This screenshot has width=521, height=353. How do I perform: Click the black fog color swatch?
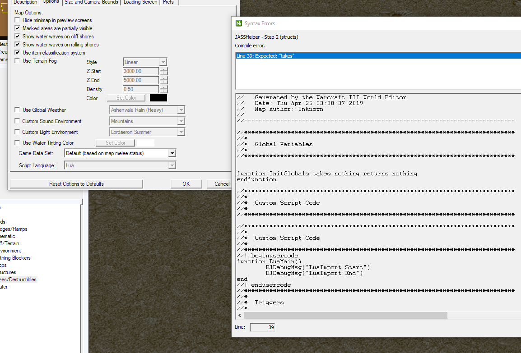click(x=158, y=98)
